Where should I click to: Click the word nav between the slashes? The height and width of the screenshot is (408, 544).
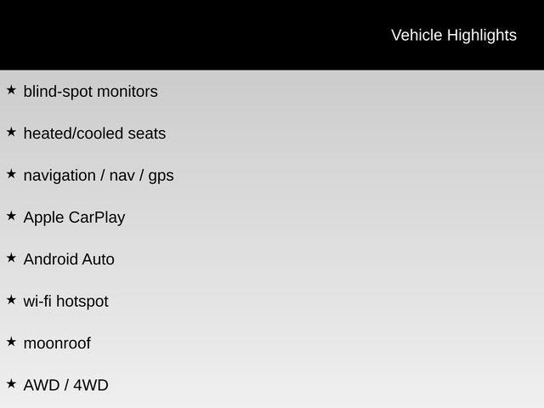point(122,175)
